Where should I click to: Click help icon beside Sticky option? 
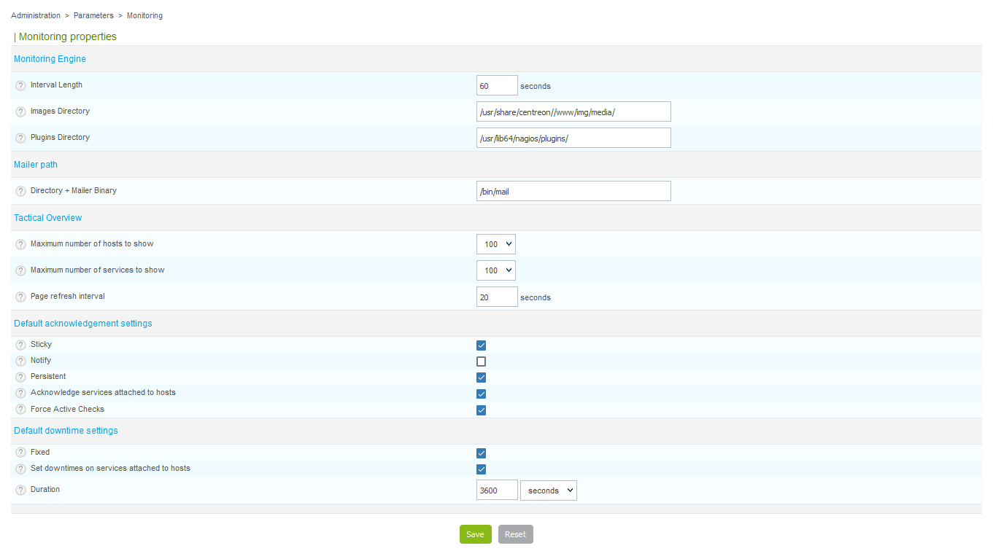[x=20, y=345]
